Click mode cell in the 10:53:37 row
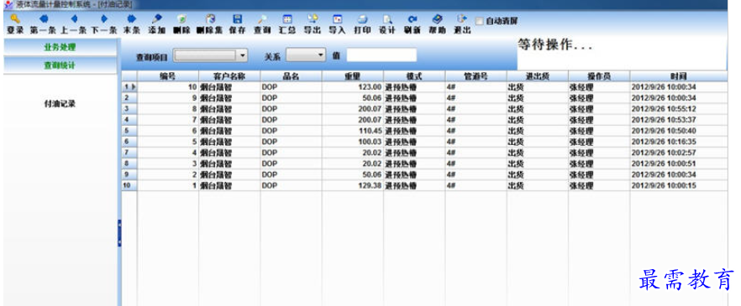This screenshot has width=741, height=306. click(414, 120)
